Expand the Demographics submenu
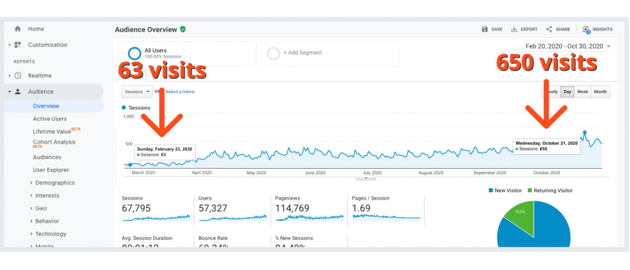This screenshot has width=630, height=270. 31,183
